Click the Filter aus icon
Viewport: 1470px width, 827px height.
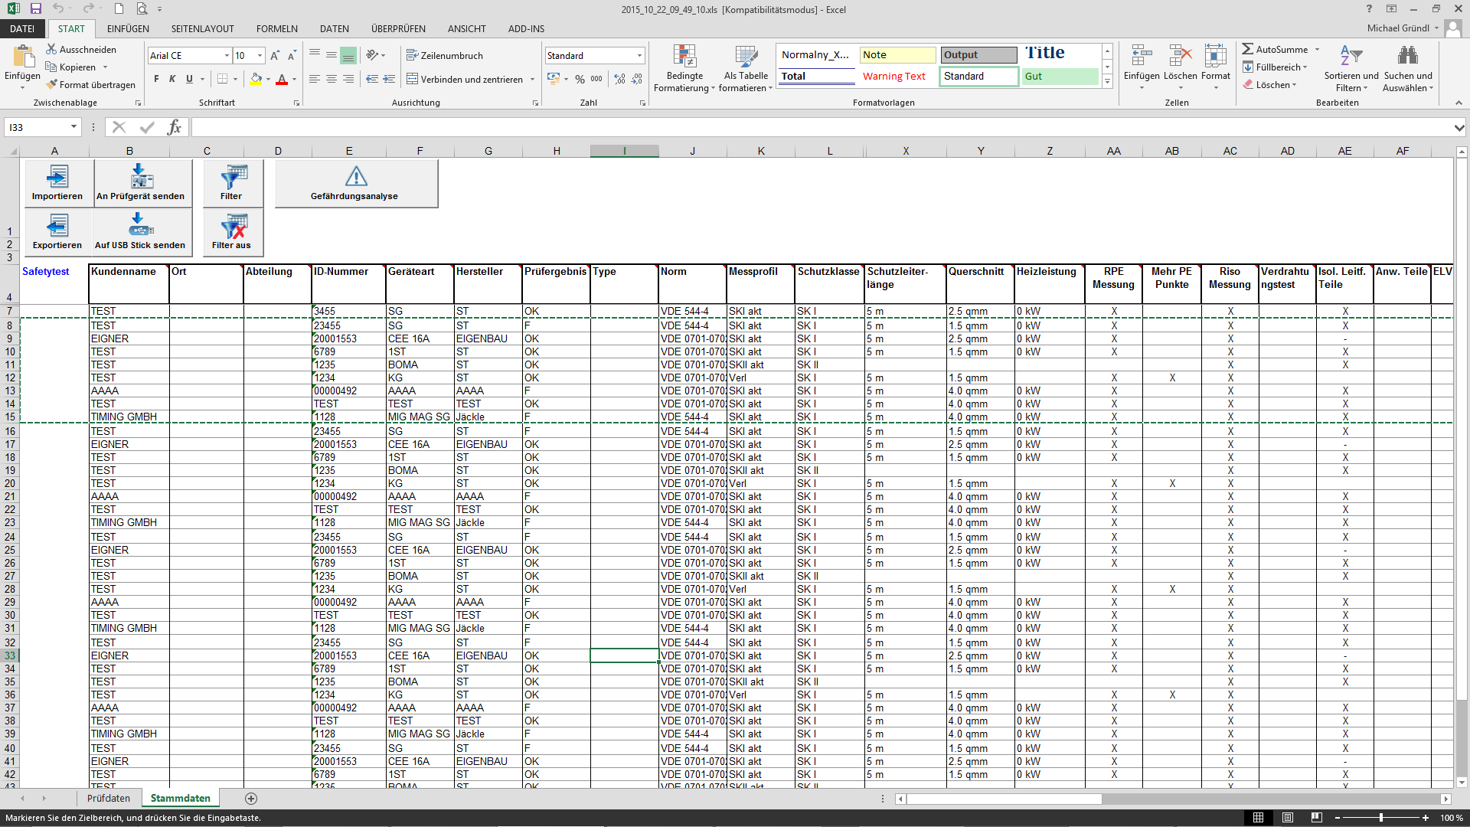(x=234, y=227)
